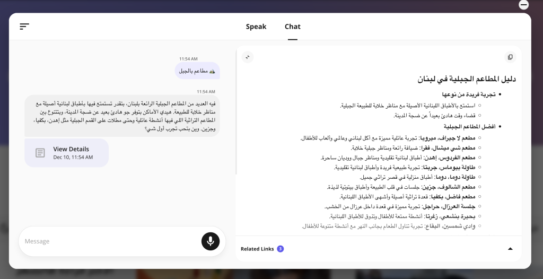543x279 pixels.
Task: Collapse the details panel with the shrink icon
Action: coord(248,57)
